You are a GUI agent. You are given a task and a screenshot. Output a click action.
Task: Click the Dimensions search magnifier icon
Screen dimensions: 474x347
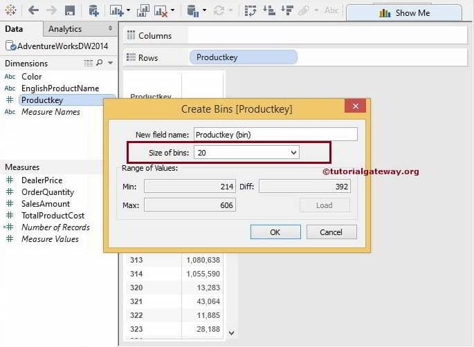click(x=100, y=62)
